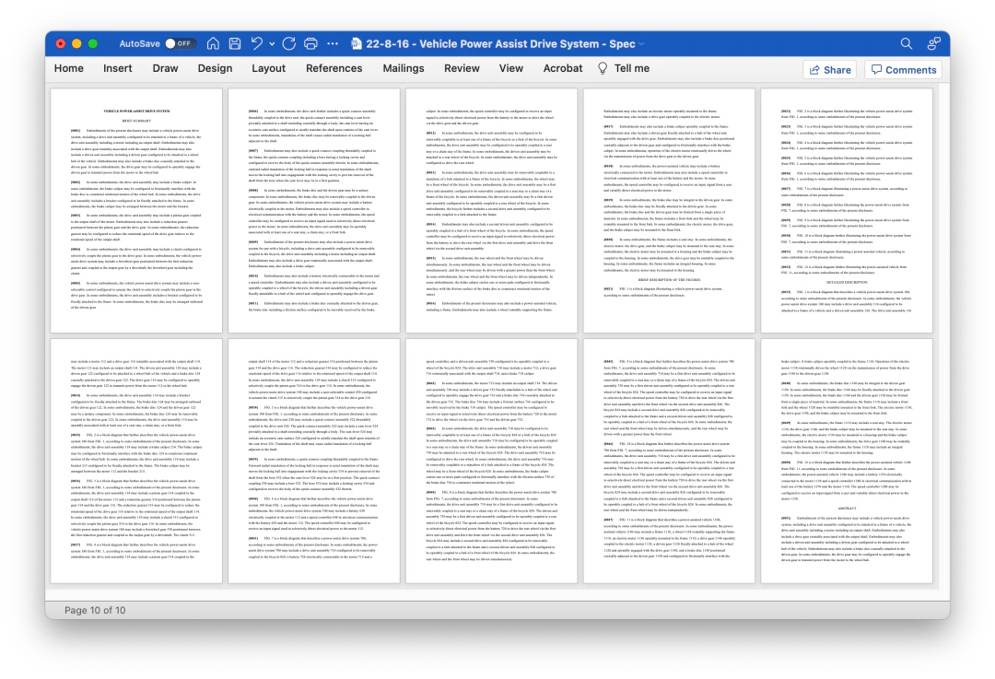Open the undo history dropdown arrow
Image resolution: width=995 pixels, height=679 pixels.
point(271,43)
